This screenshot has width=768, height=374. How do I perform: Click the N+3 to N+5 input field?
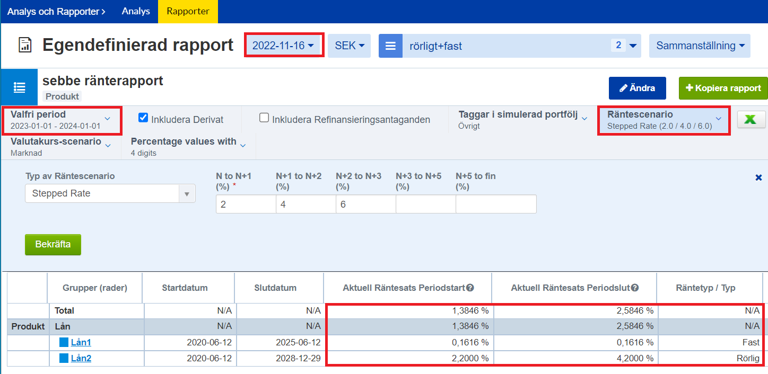(x=425, y=204)
